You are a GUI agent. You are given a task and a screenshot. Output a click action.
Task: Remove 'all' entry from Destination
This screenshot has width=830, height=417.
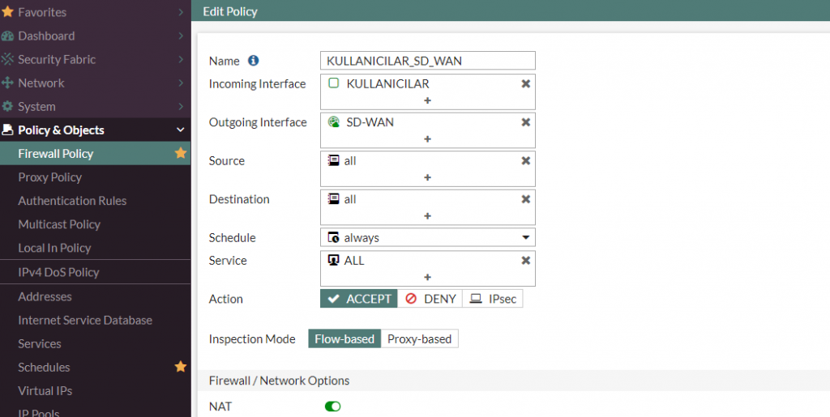tap(525, 199)
